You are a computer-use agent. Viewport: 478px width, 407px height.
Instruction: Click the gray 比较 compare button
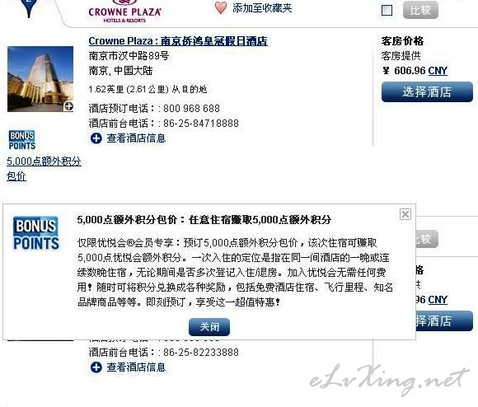pos(420,10)
